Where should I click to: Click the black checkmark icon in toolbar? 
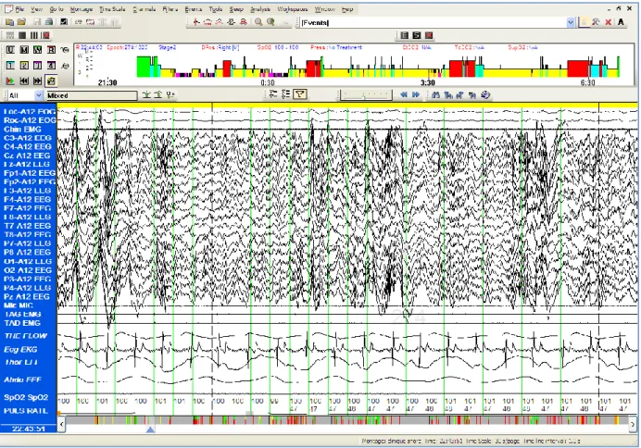[x=64, y=22]
